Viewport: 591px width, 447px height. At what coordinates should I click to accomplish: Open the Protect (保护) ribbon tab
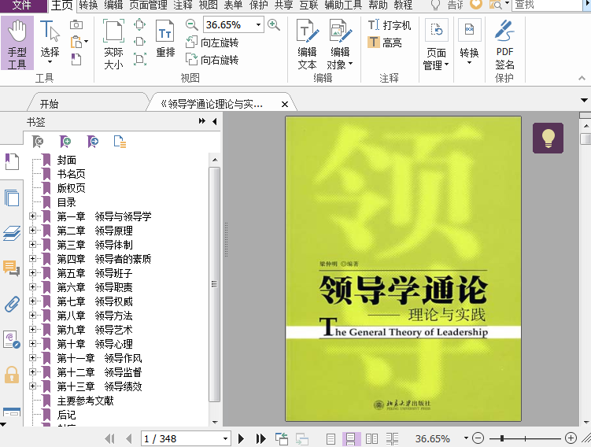(x=259, y=5)
